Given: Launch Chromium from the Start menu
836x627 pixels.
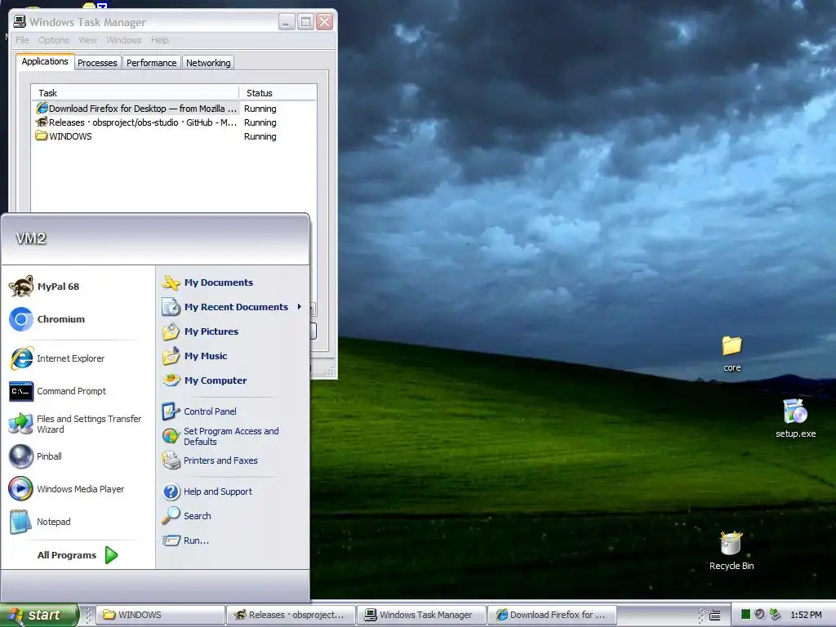Looking at the screenshot, I should [47, 319].
